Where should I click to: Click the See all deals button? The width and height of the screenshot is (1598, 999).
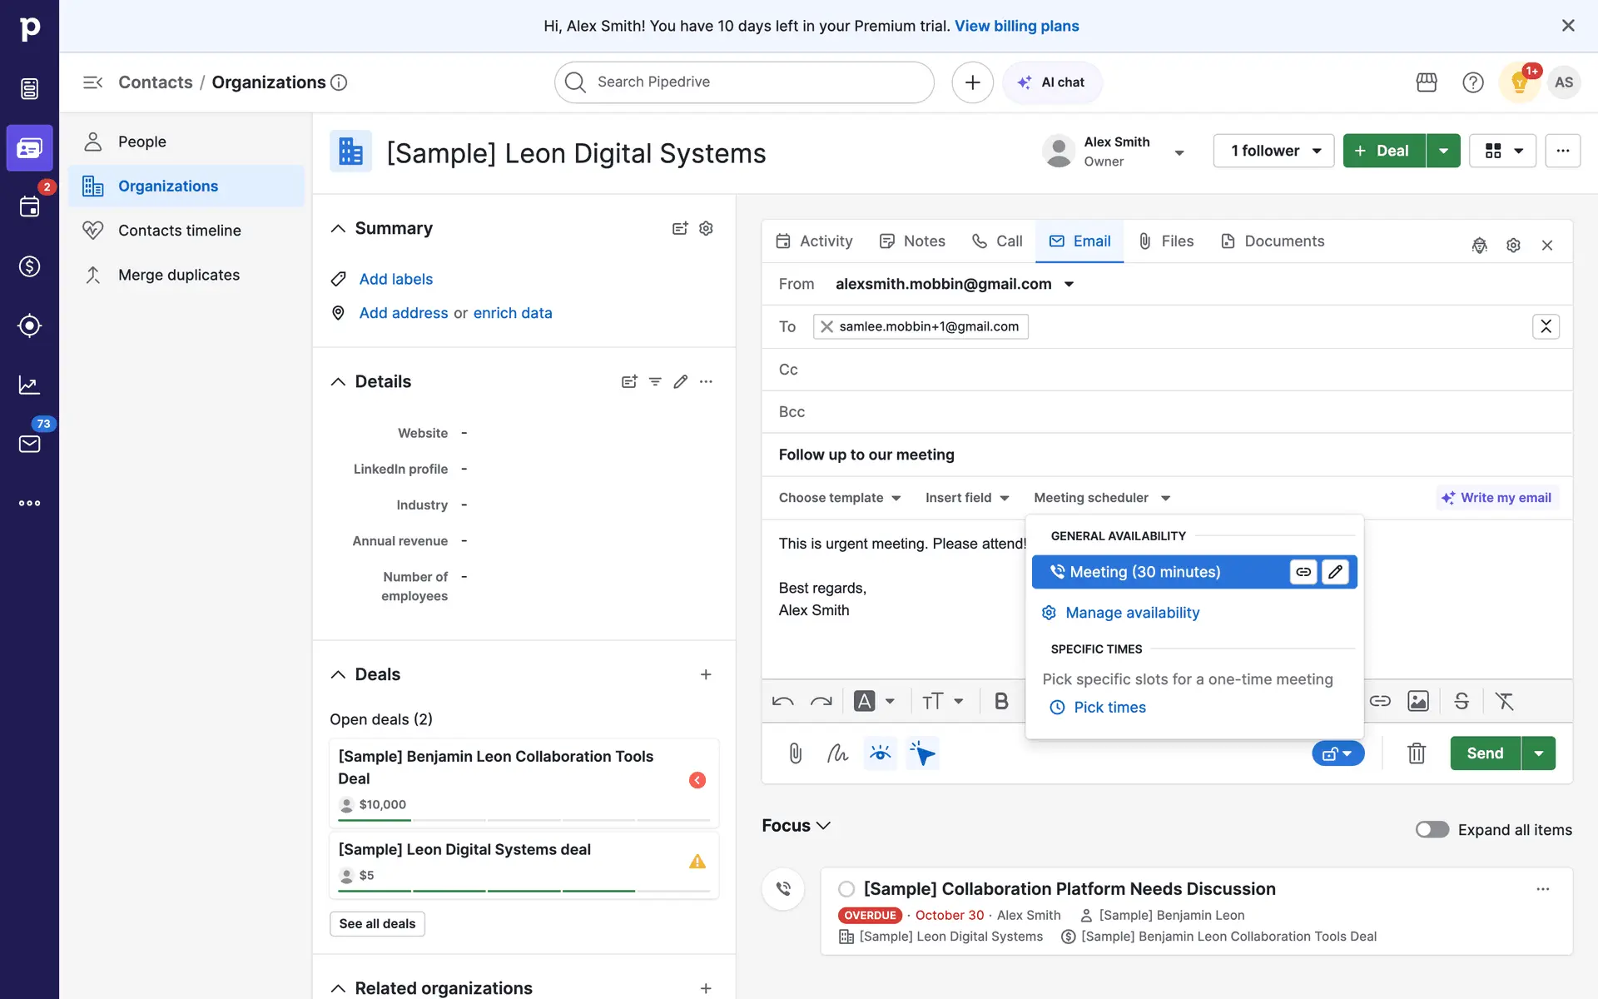377,923
